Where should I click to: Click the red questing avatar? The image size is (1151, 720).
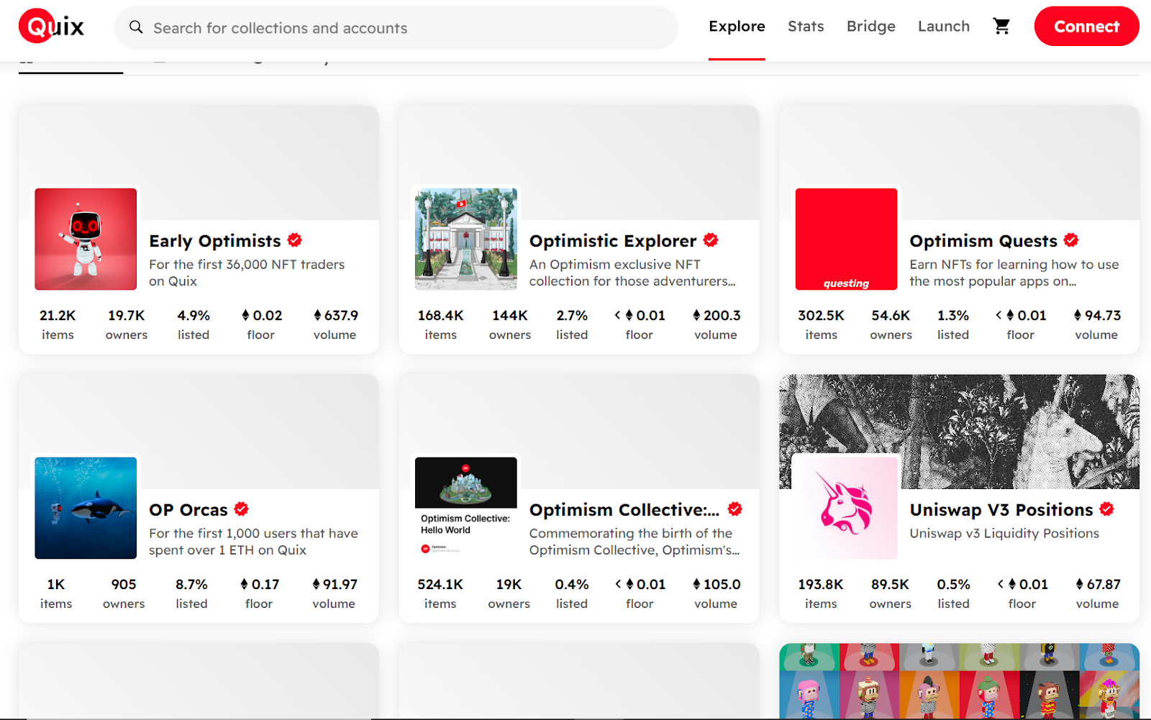click(846, 239)
